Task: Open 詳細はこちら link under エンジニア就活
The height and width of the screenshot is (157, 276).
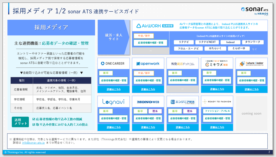Action: pos(183,127)
